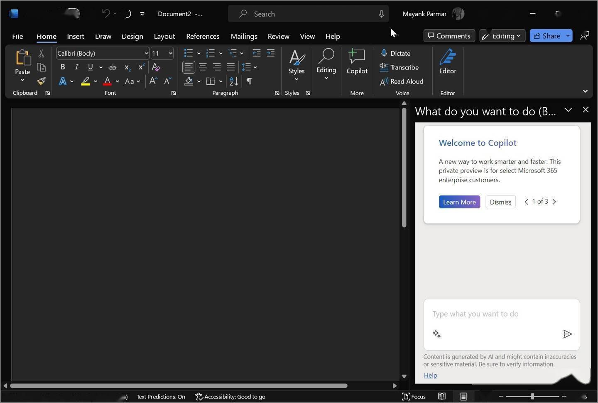This screenshot has width=598, height=403.
Task: Enable italic formatting
Action: (x=76, y=67)
